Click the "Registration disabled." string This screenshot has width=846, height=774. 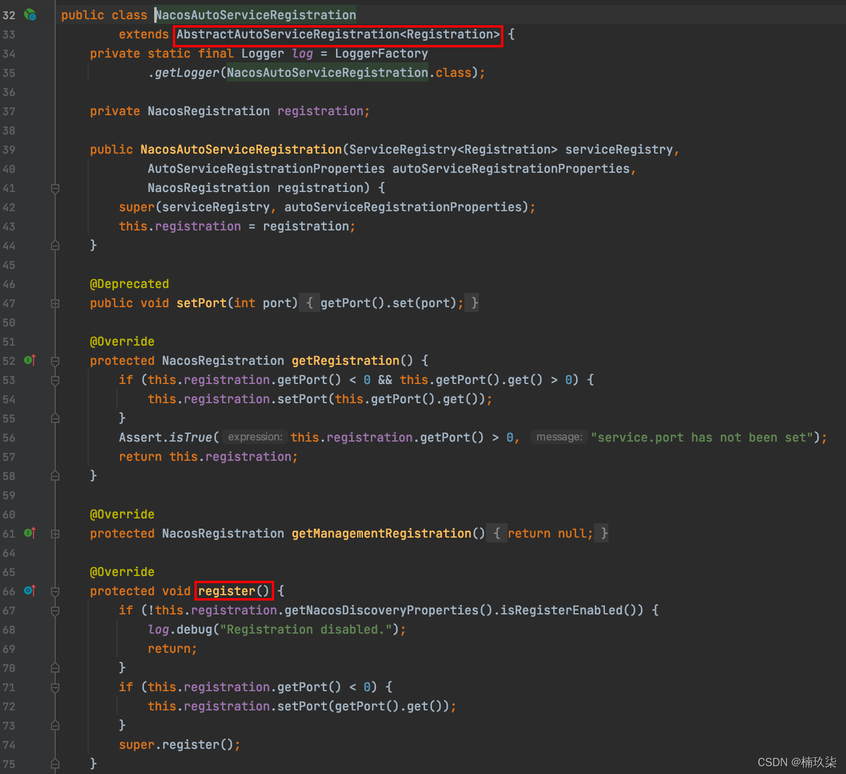click(306, 629)
